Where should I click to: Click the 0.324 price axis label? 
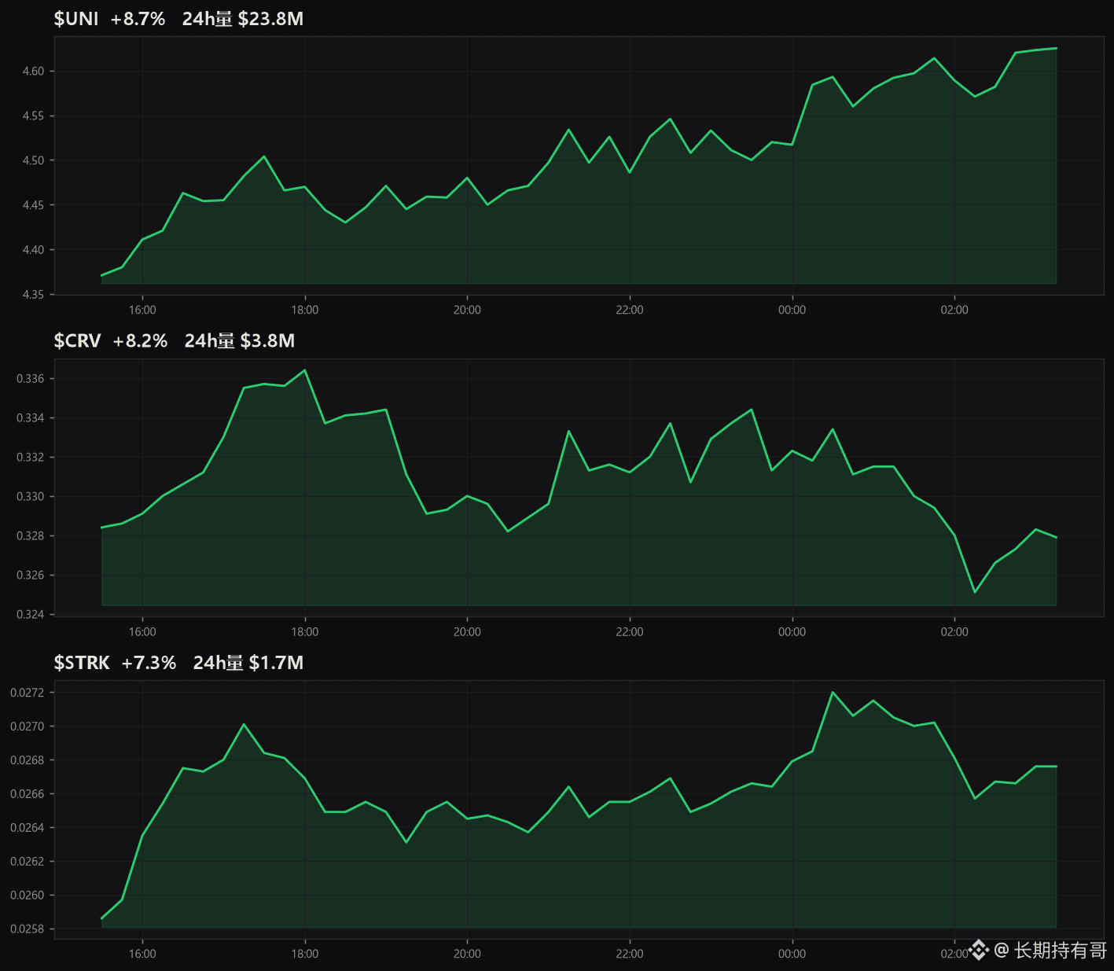click(31, 615)
